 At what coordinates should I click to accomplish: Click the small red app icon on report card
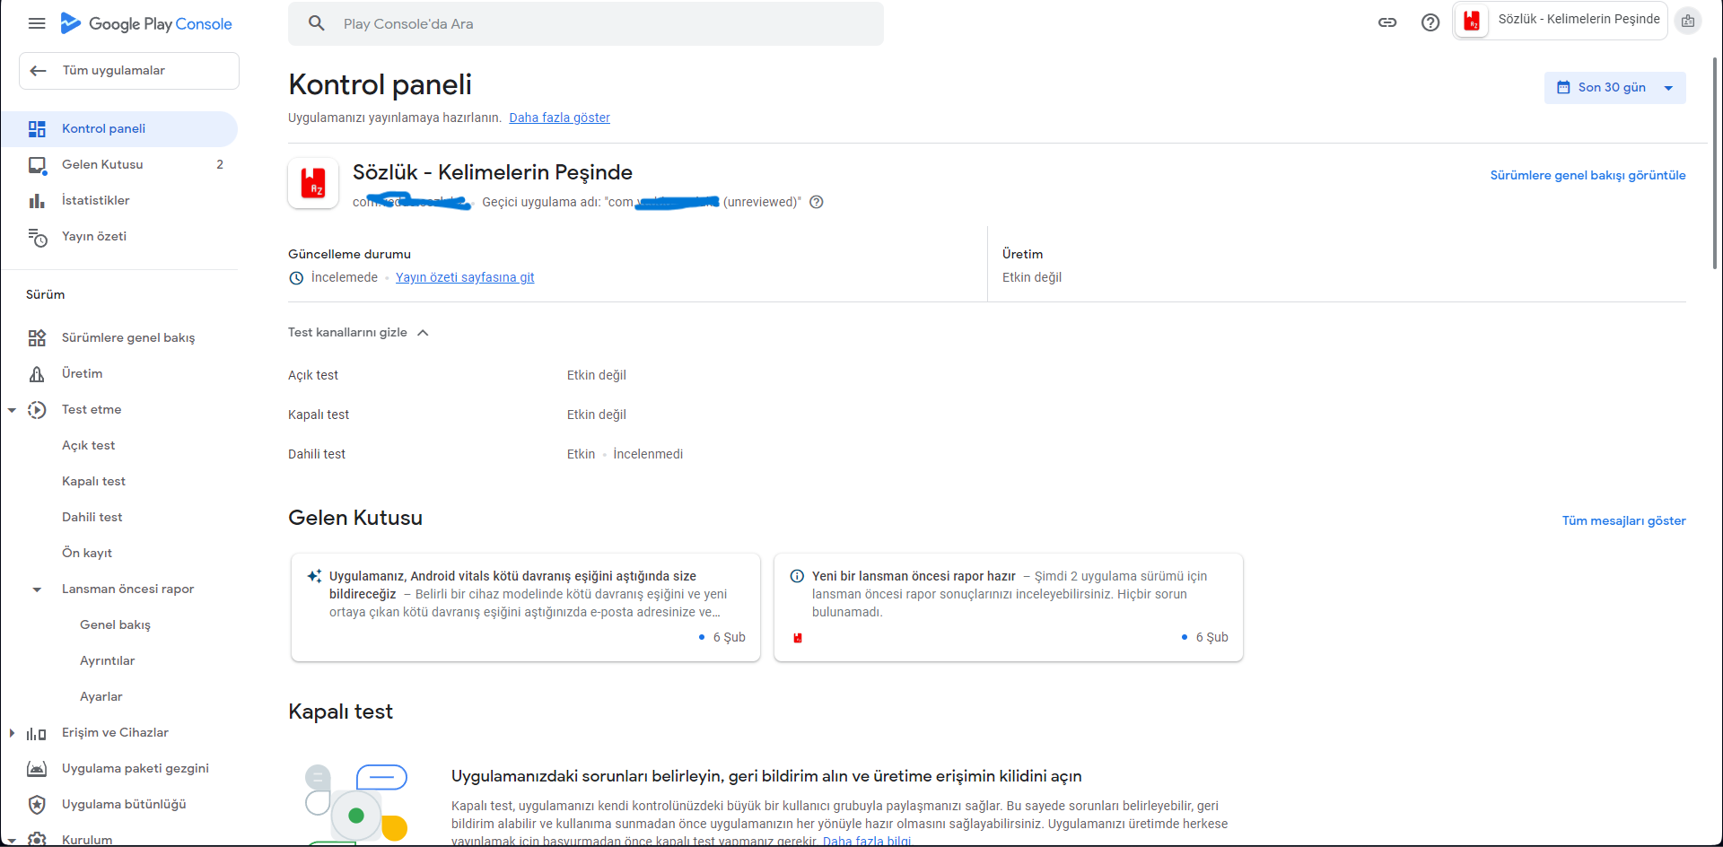pos(798,638)
